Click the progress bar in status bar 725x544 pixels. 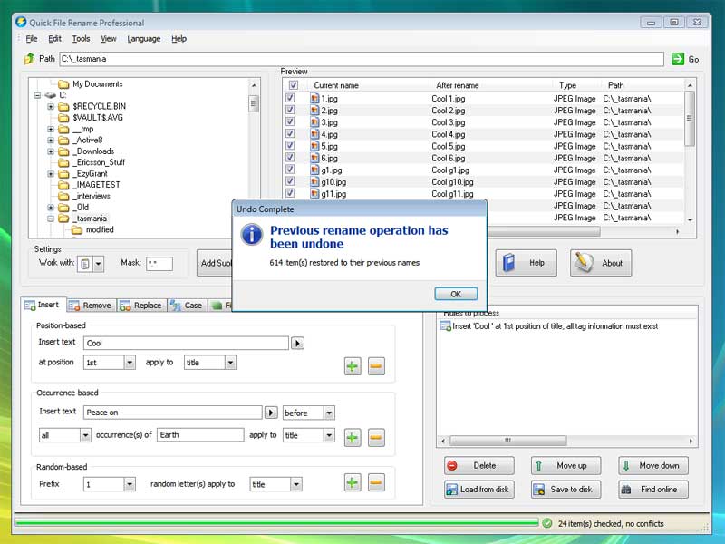click(276, 523)
